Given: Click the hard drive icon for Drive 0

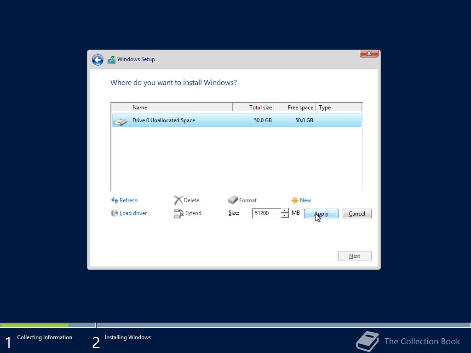Looking at the screenshot, I should [x=121, y=121].
